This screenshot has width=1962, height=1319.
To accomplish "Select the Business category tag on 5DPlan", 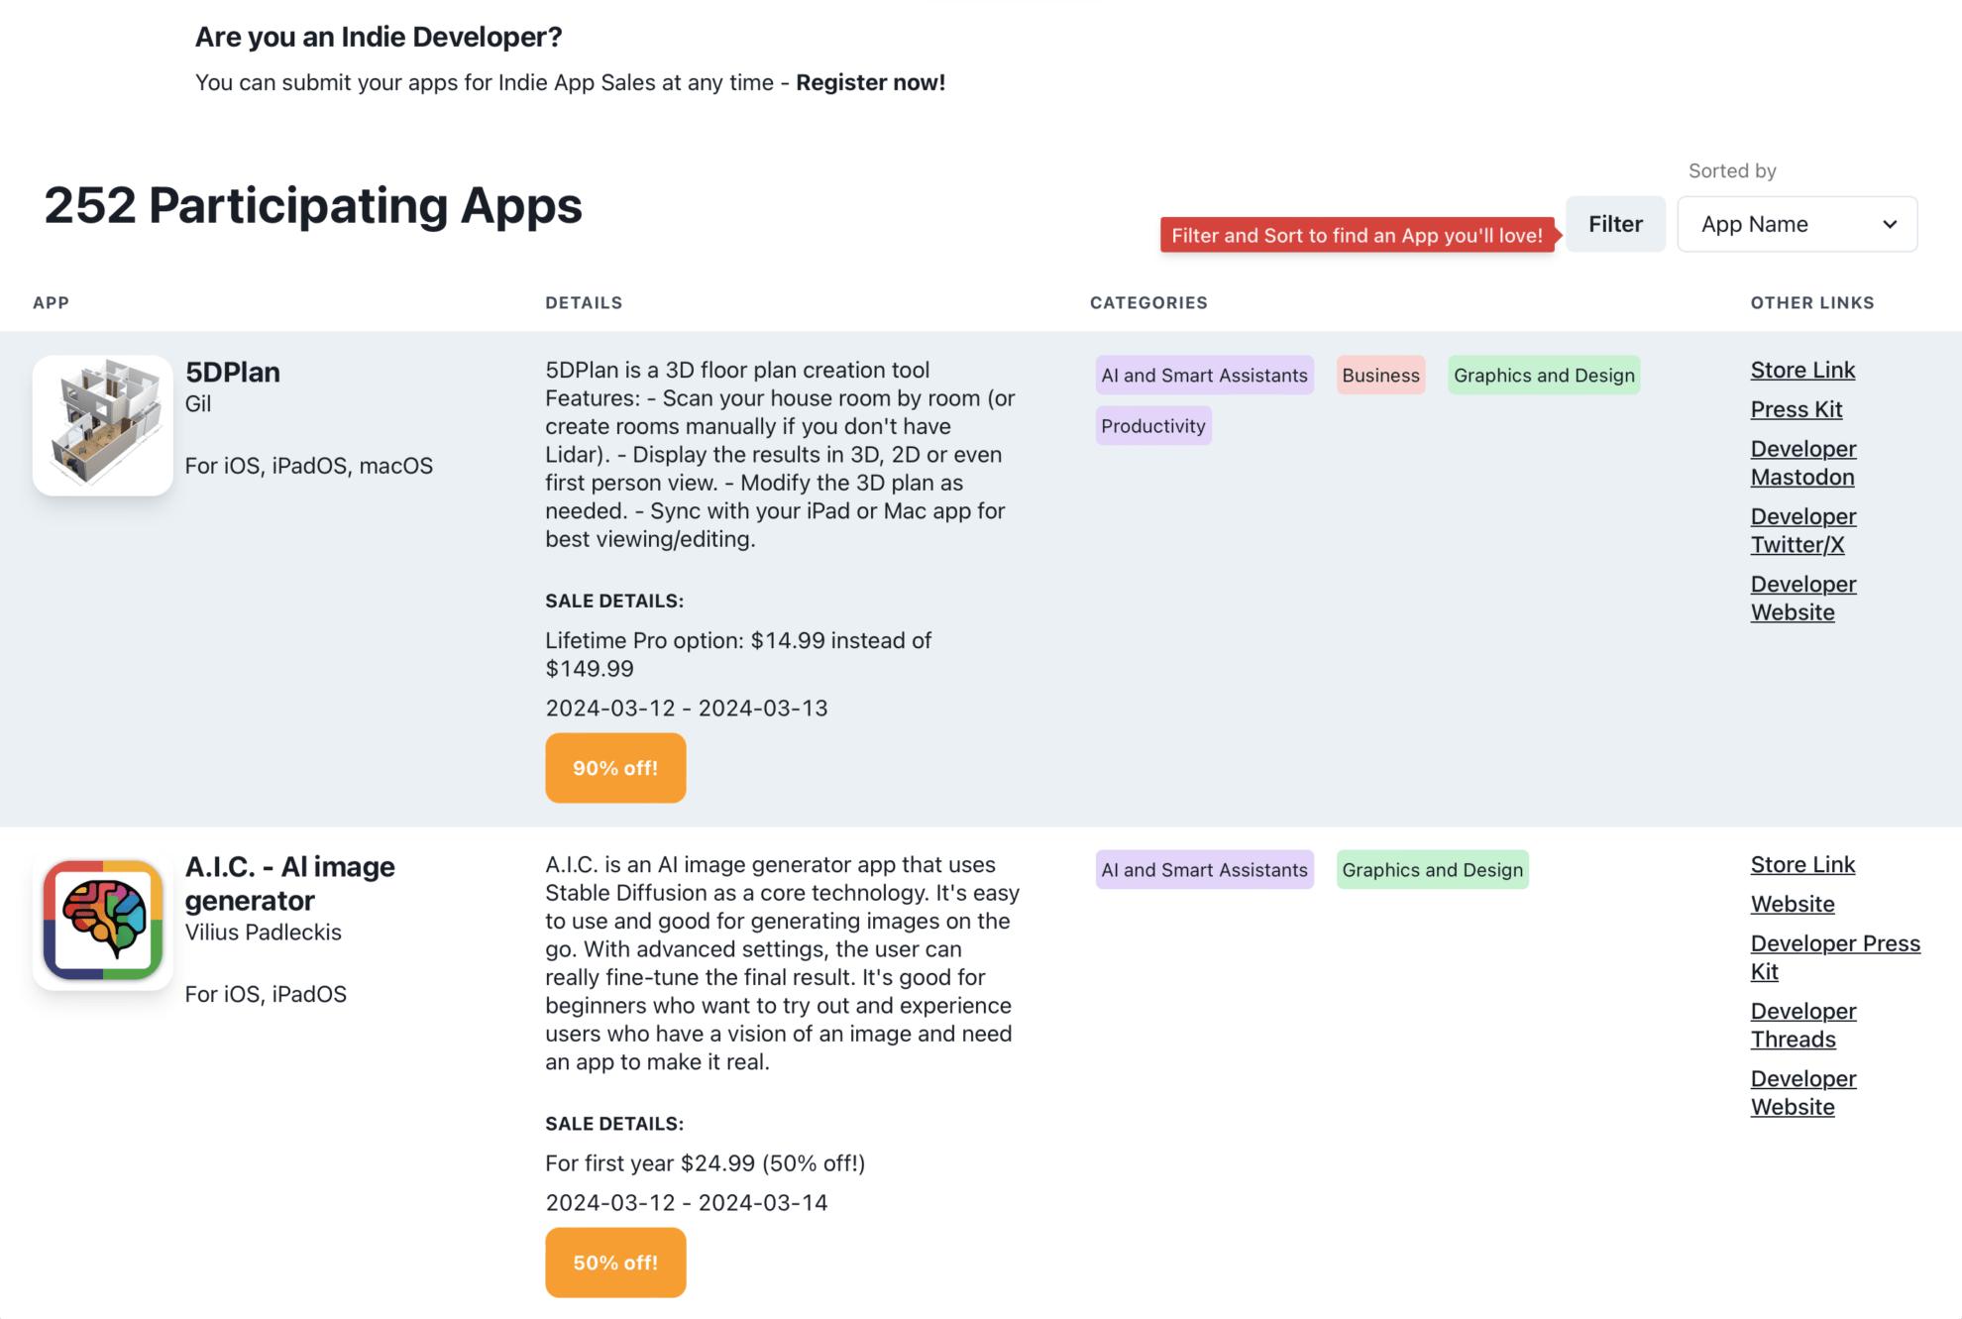I will click(x=1380, y=375).
